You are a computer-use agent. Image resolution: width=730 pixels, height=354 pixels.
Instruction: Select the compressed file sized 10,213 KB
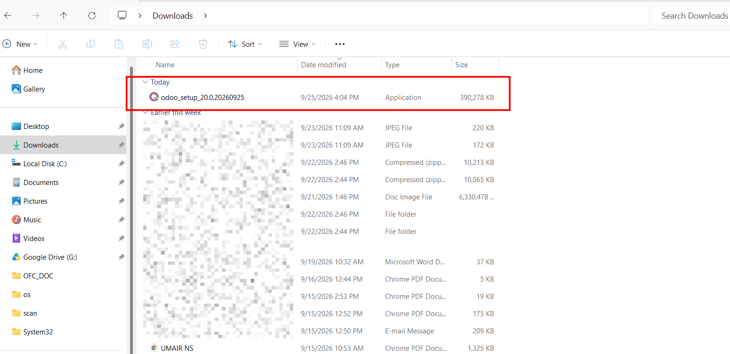coord(320,163)
